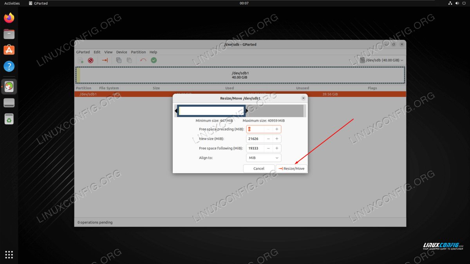This screenshot has width=470, height=264.
Task: Increase Free space following with plus
Action: point(277,149)
